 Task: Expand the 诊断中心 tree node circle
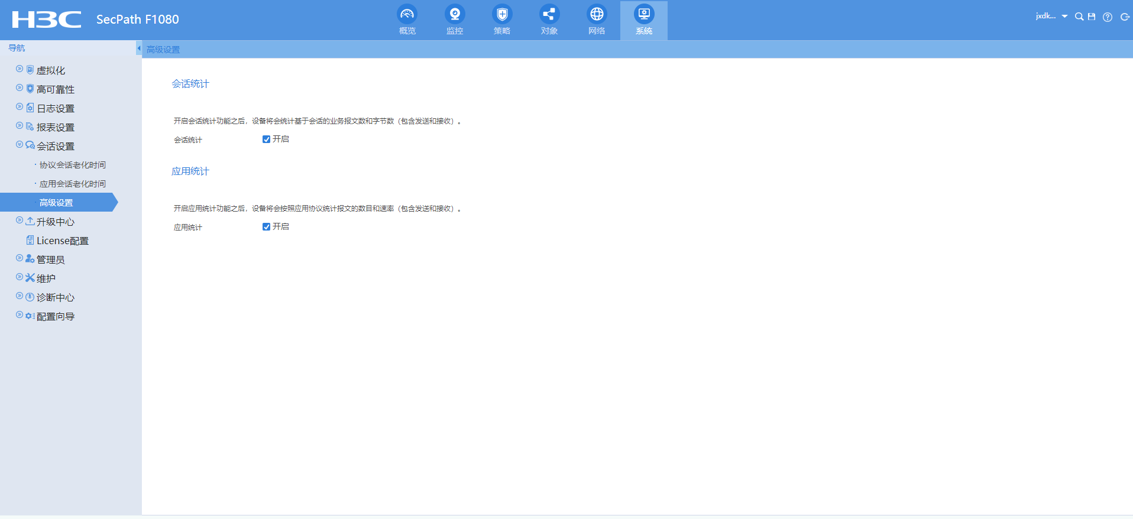point(20,296)
